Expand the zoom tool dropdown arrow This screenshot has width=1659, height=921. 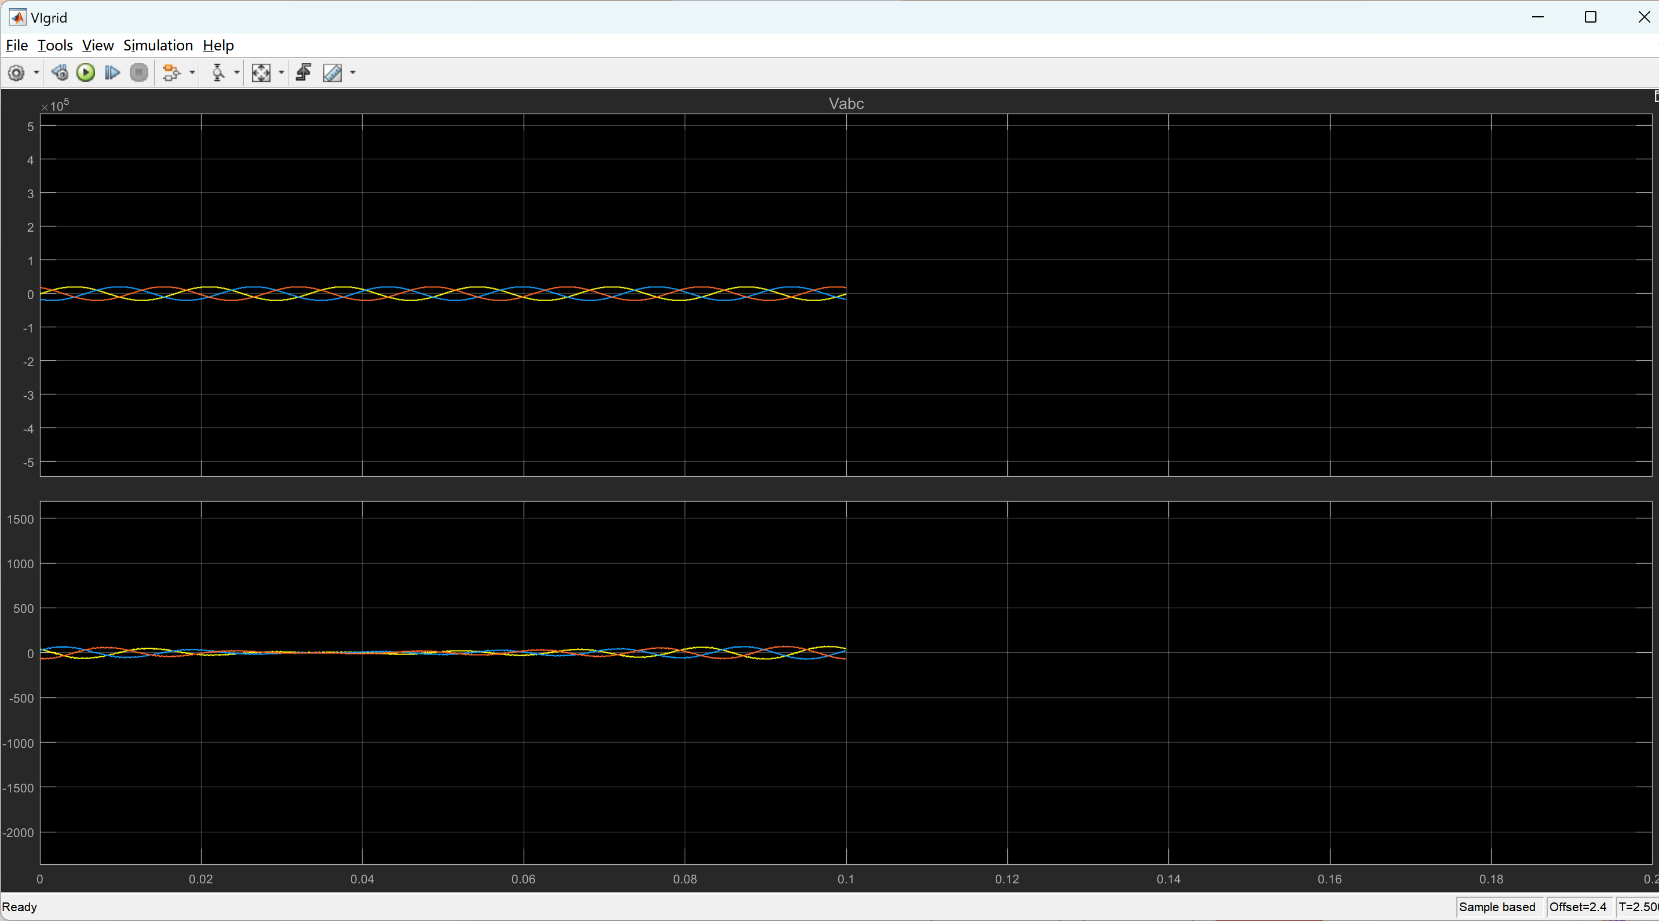(x=237, y=73)
